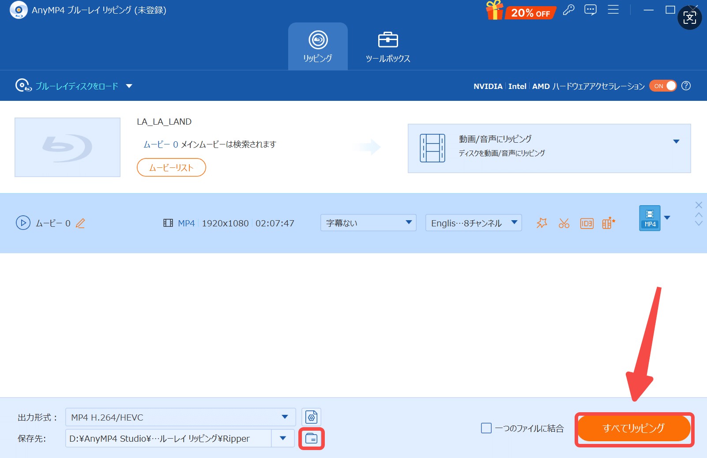
Task: Click the 02:07:47 duration text
Action: [x=275, y=223]
